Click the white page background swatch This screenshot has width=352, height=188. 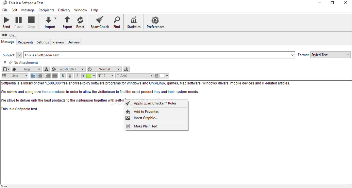coord(162,76)
